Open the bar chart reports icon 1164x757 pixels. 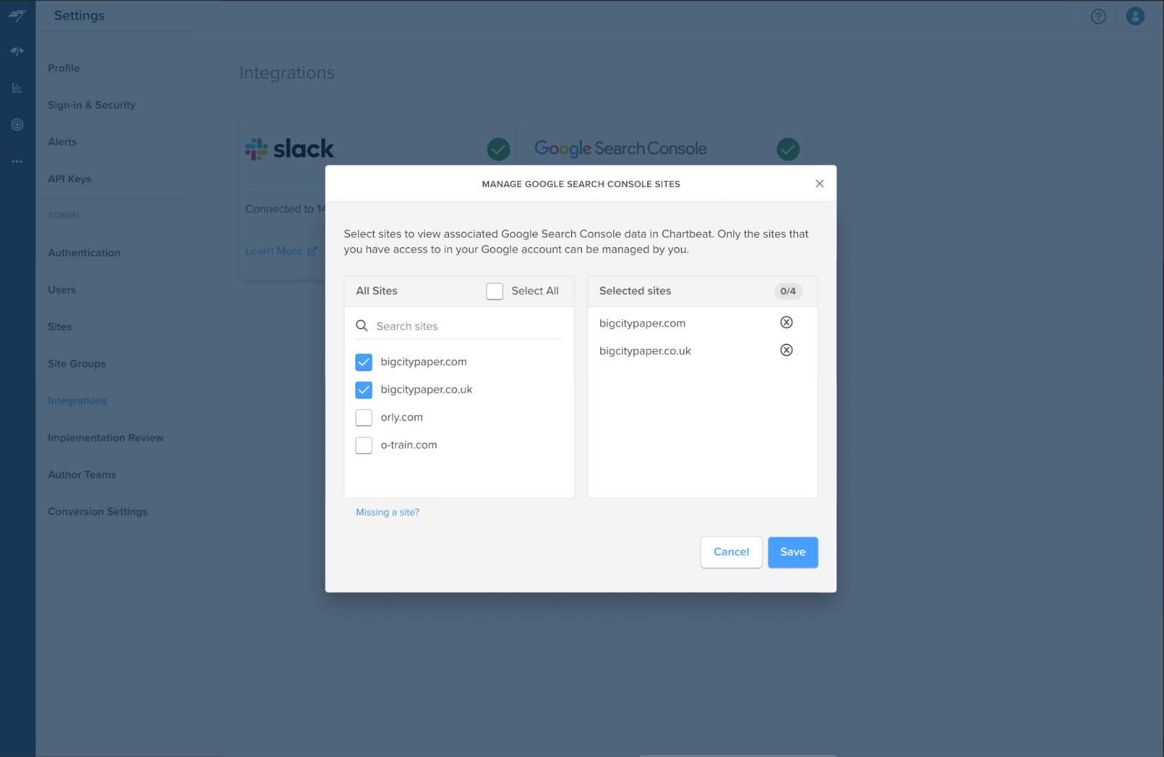(17, 88)
